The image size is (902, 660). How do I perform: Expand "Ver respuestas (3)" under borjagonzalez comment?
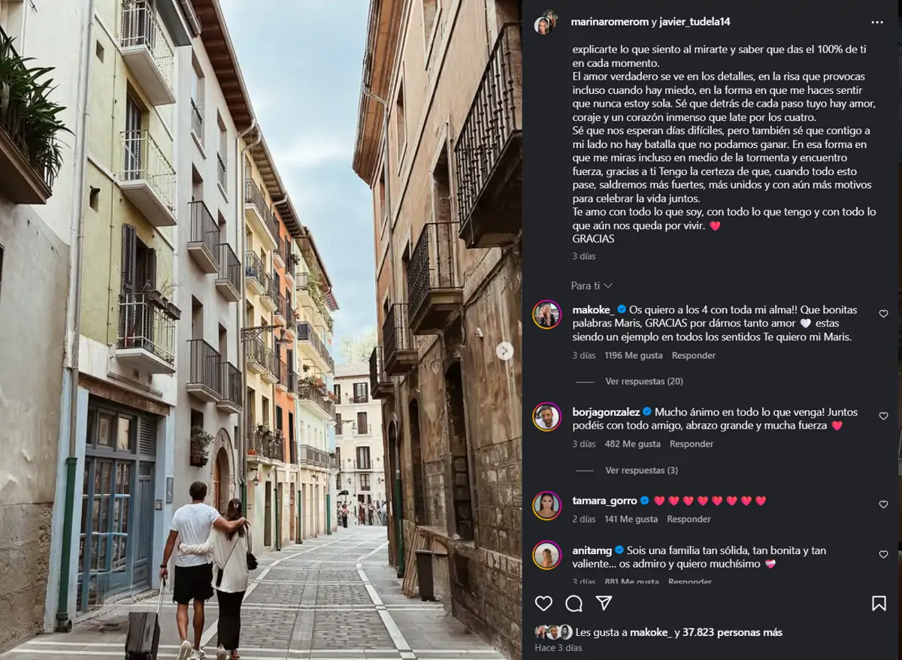click(x=641, y=470)
